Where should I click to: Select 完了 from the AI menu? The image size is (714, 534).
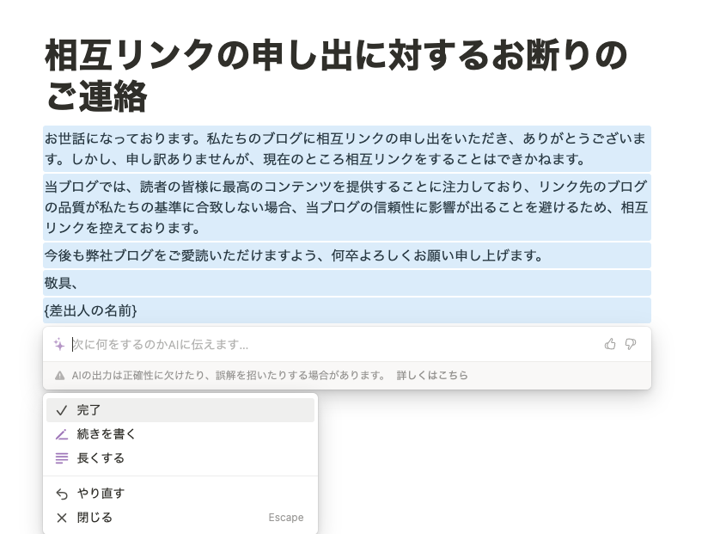pyautogui.click(x=180, y=410)
